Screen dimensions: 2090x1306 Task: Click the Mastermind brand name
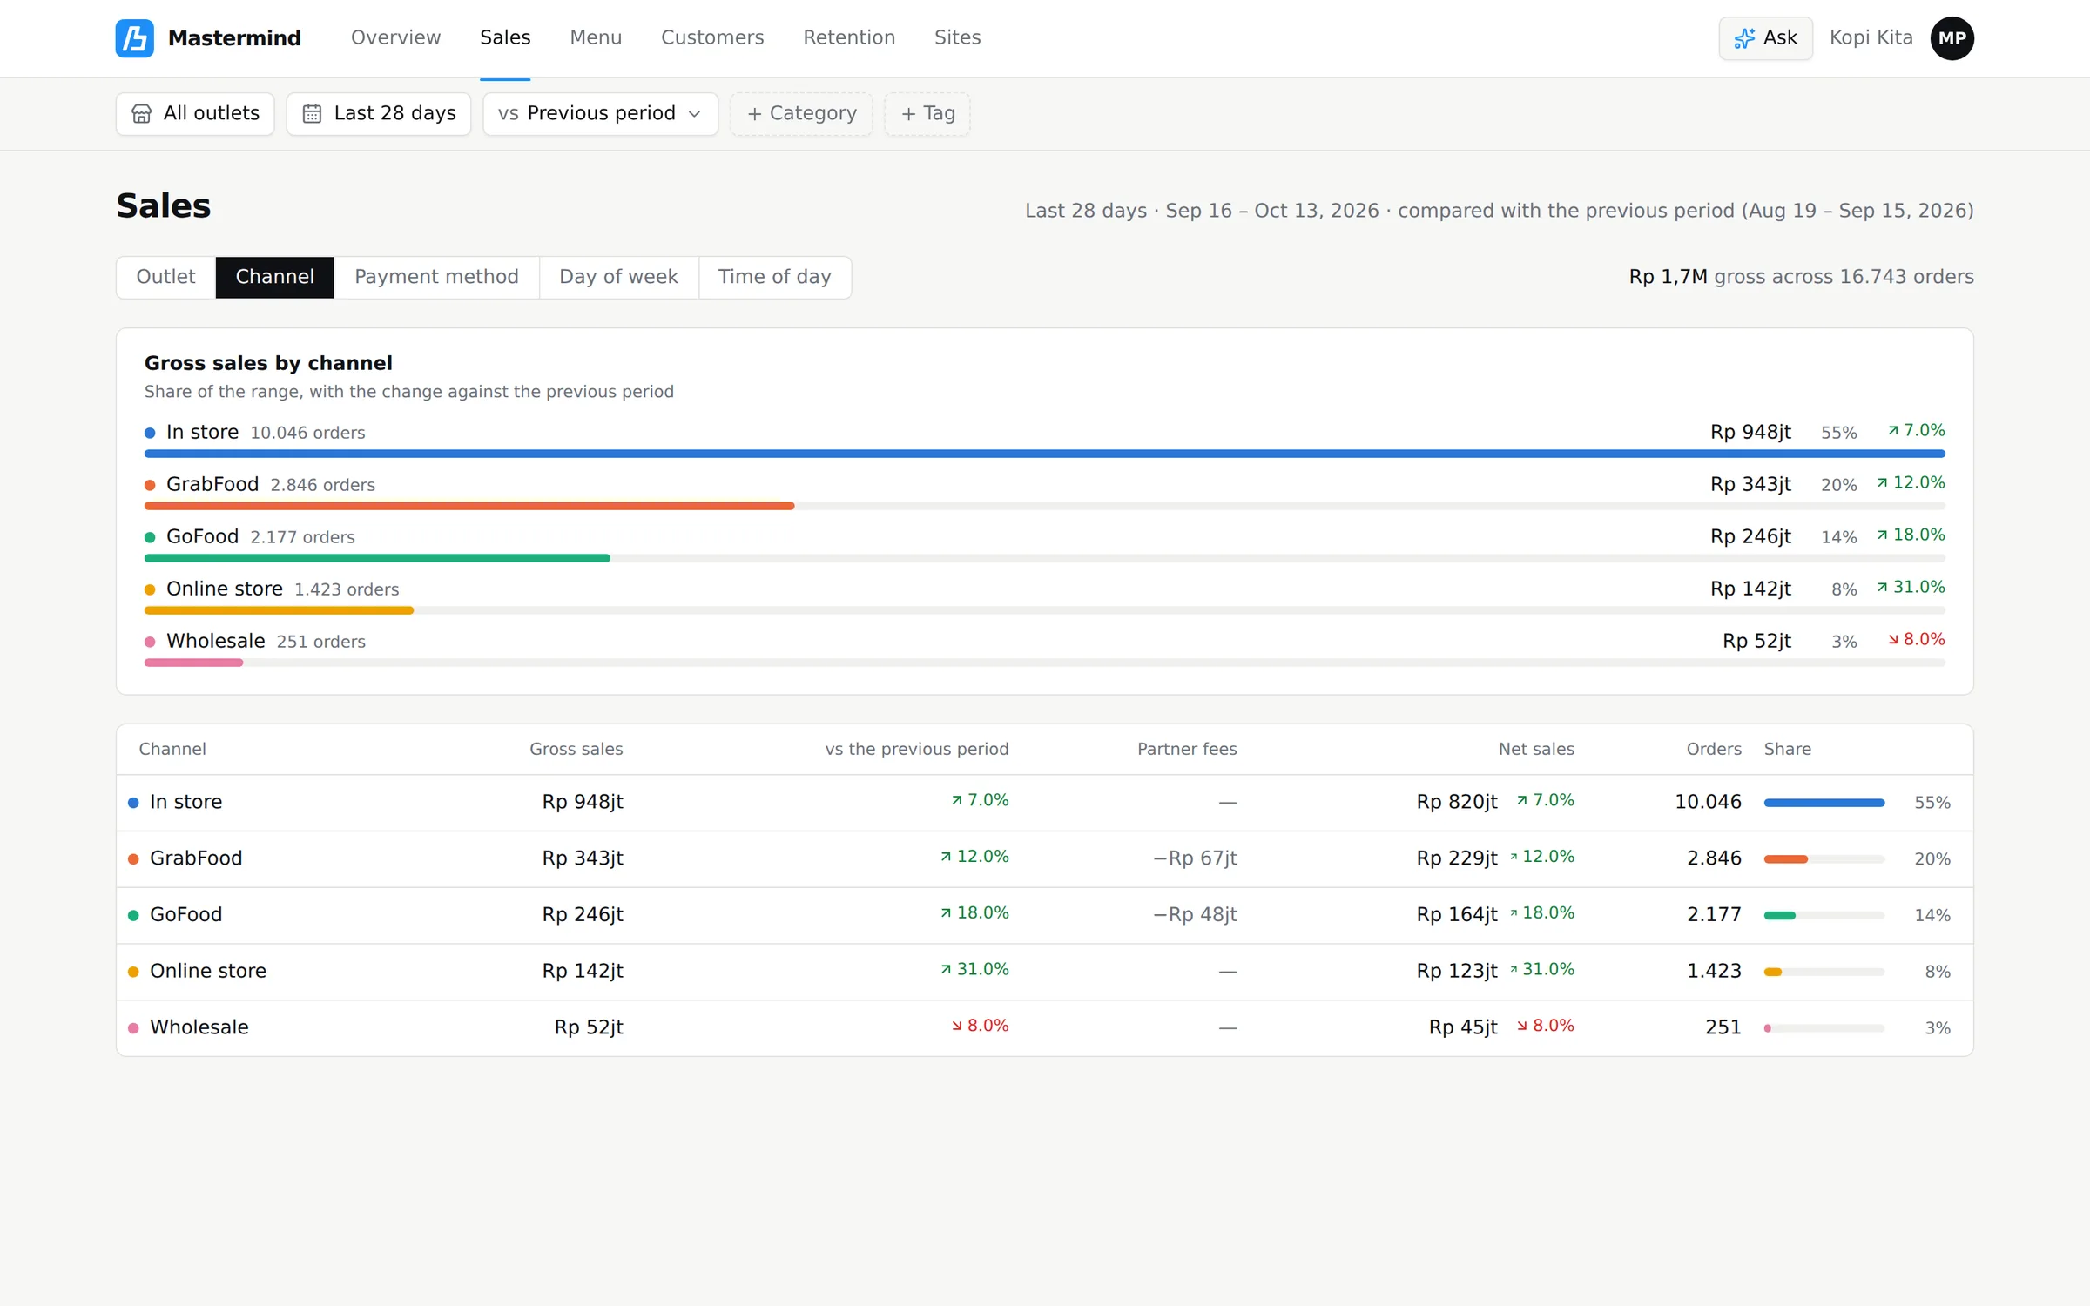[x=234, y=38]
